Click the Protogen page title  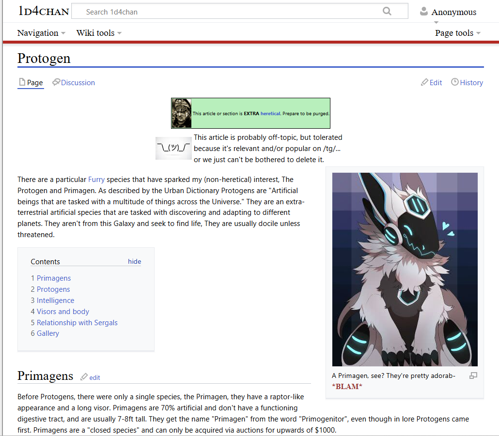click(x=44, y=59)
